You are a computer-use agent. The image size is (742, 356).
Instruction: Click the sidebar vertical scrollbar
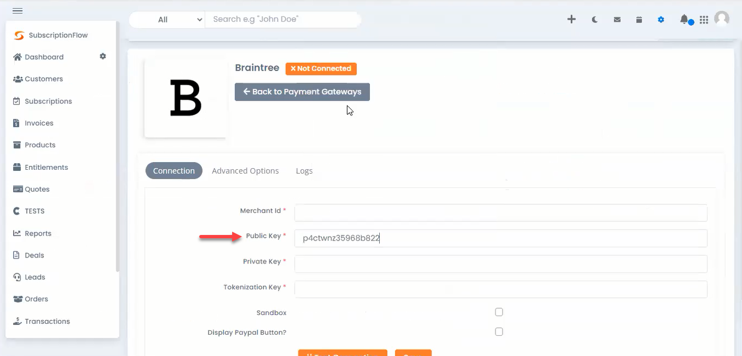click(x=117, y=146)
